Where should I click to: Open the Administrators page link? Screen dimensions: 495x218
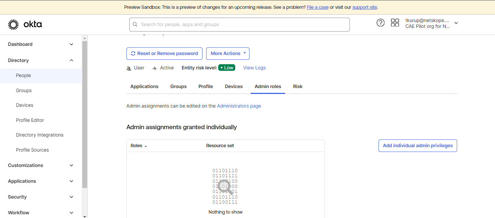[239, 106]
